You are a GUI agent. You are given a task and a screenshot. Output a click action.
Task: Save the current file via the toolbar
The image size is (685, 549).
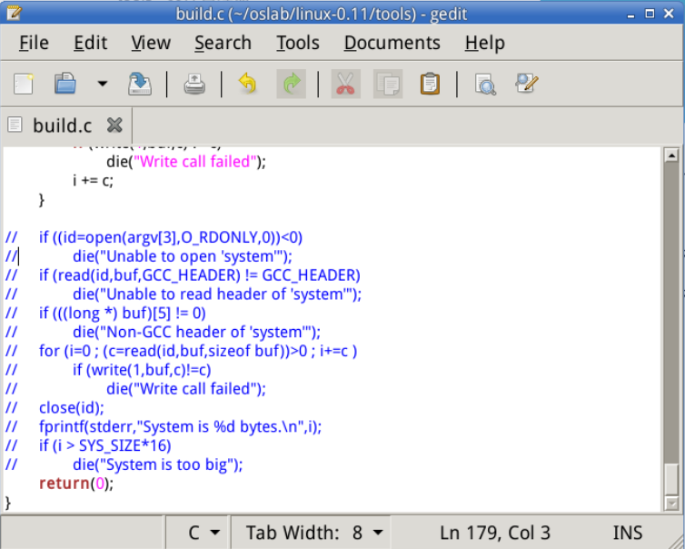tap(139, 84)
